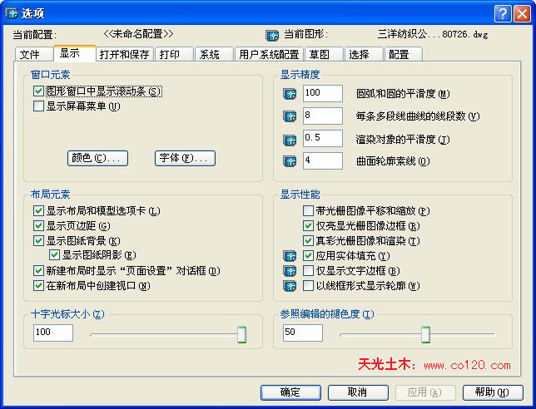Toggle 真彩光栅图像和渲染 checkbox
This screenshot has height=409, width=536.
308,241
